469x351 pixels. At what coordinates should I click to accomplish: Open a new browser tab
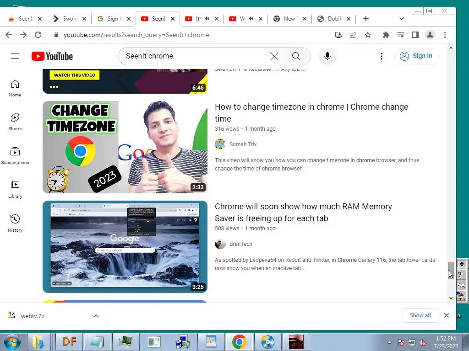(x=366, y=19)
